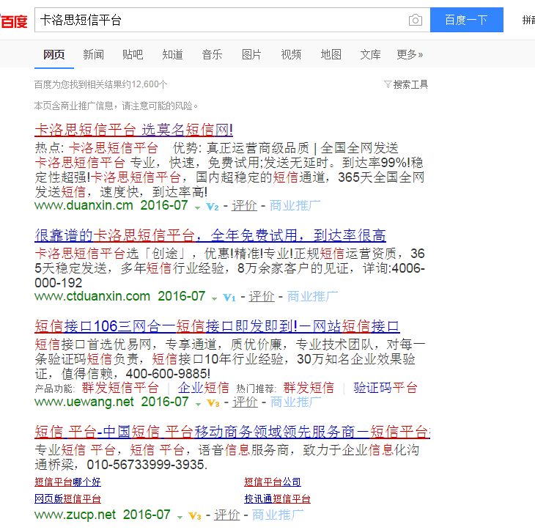Click 商业推广 label for www.duanxin.cm
The width and height of the screenshot is (535, 530).
point(295,206)
